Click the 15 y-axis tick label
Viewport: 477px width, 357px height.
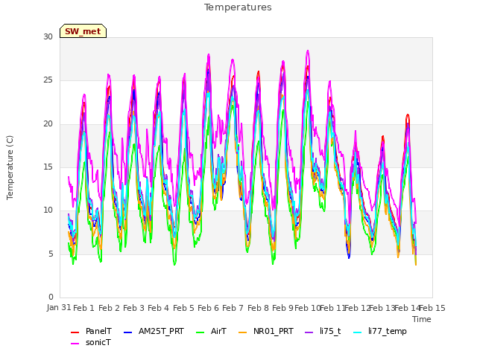48,167
